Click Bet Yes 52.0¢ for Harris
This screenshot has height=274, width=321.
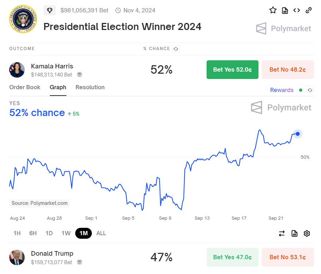click(232, 69)
